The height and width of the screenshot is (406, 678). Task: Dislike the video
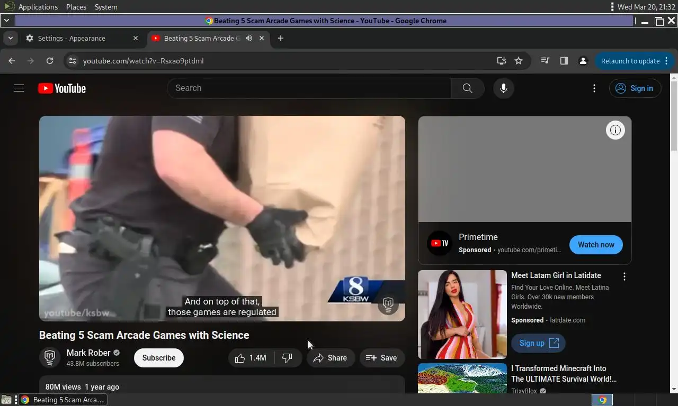coord(288,358)
